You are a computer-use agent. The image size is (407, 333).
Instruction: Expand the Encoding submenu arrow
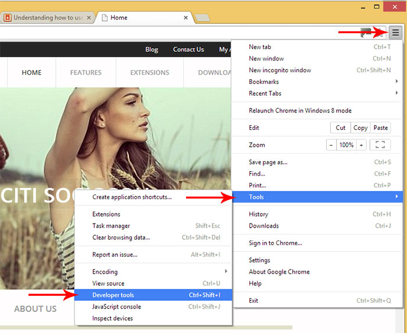click(x=226, y=271)
